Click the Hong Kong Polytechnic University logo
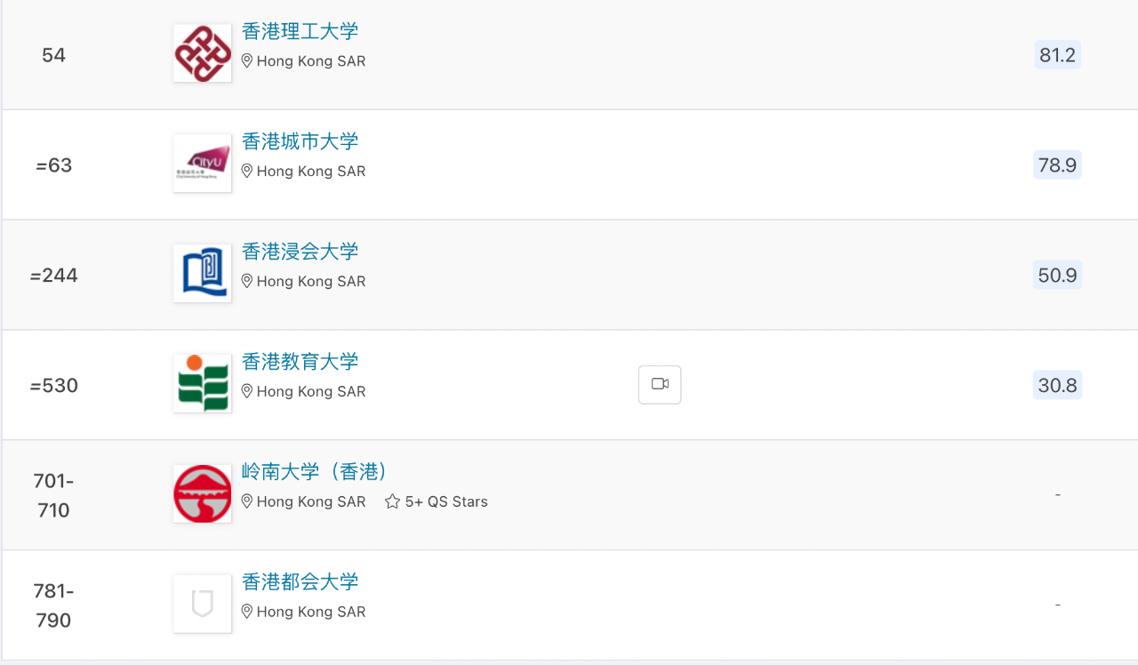 203,53
